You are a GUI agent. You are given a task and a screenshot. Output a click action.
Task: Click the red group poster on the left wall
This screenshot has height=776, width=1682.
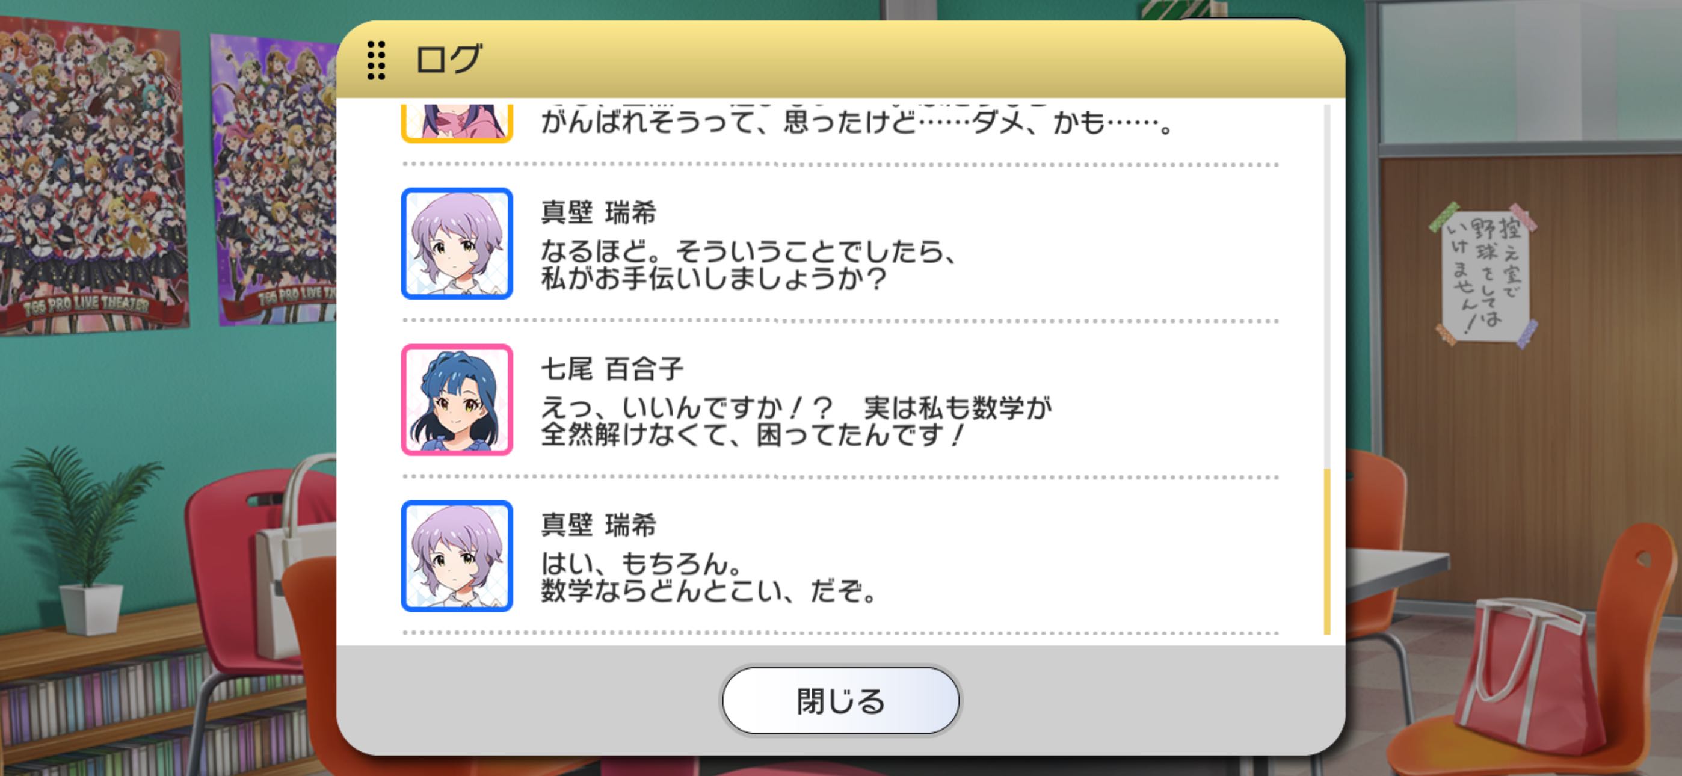tap(93, 175)
